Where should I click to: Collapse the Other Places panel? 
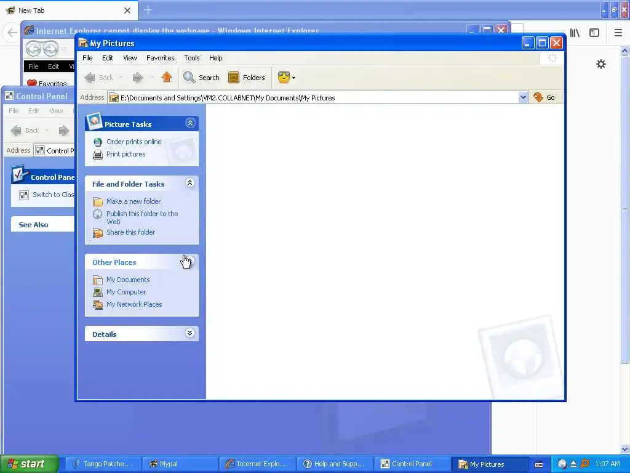tap(189, 261)
